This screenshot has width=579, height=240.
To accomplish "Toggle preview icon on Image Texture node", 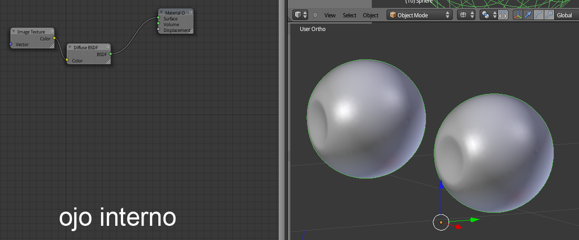I will (x=52, y=32).
